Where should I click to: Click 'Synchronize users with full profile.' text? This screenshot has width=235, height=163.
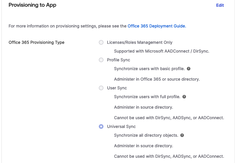pos(147,97)
